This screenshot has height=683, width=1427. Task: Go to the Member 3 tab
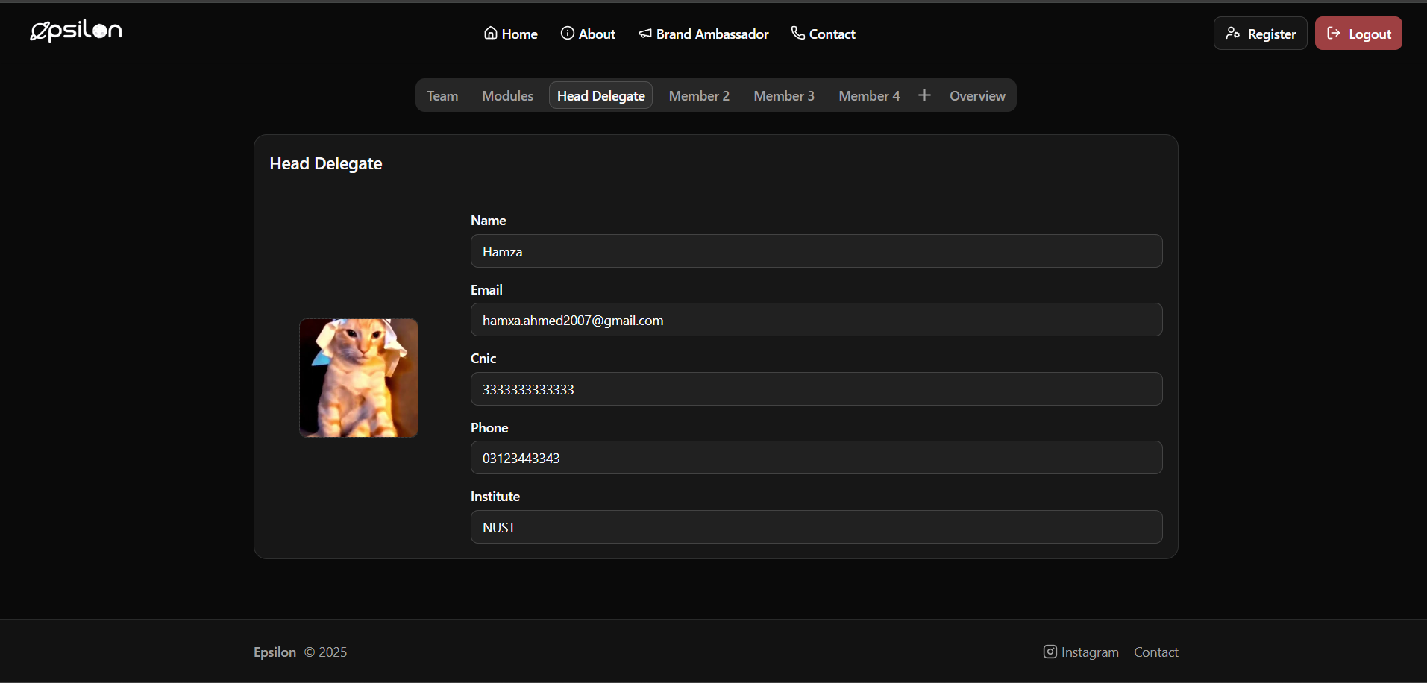point(783,95)
